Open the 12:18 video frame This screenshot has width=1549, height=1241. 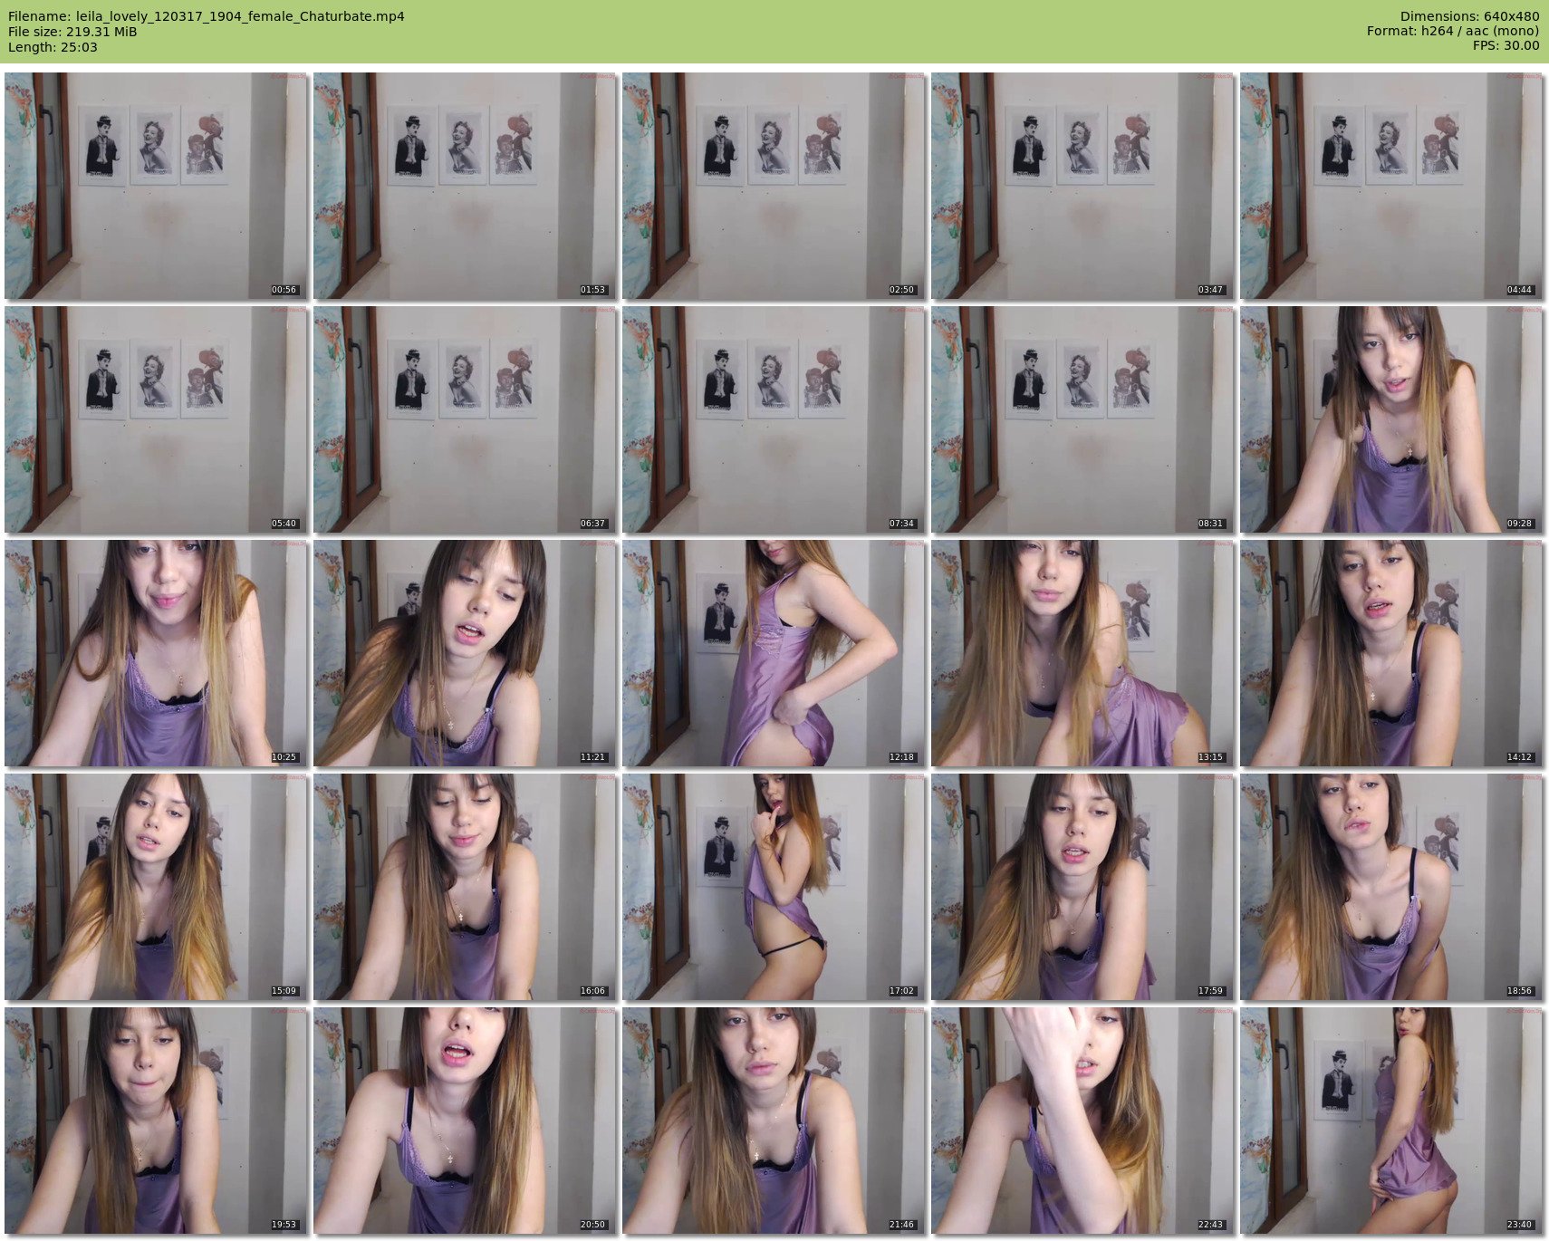pos(774,653)
